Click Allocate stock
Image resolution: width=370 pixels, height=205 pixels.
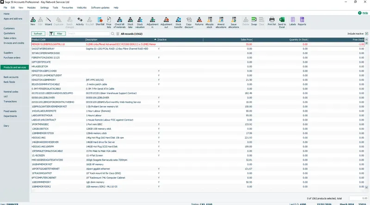tap(210, 23)
